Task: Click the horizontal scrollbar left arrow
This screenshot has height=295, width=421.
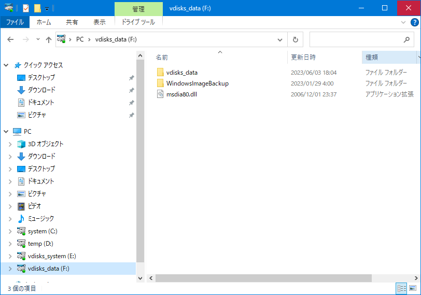Action: pos(151,278)
